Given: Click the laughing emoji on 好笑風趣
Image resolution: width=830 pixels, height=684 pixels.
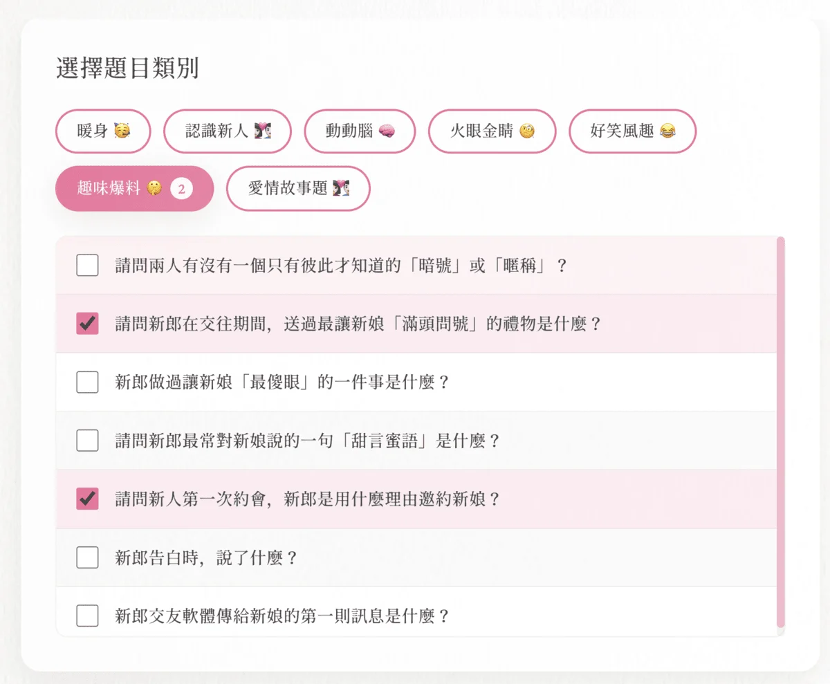Looking at the screenshot, I should pyautogui.click(x=666, y=131).
